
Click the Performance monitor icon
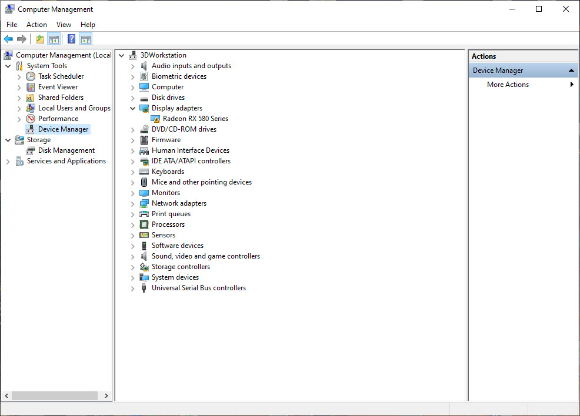pos(31,119)
